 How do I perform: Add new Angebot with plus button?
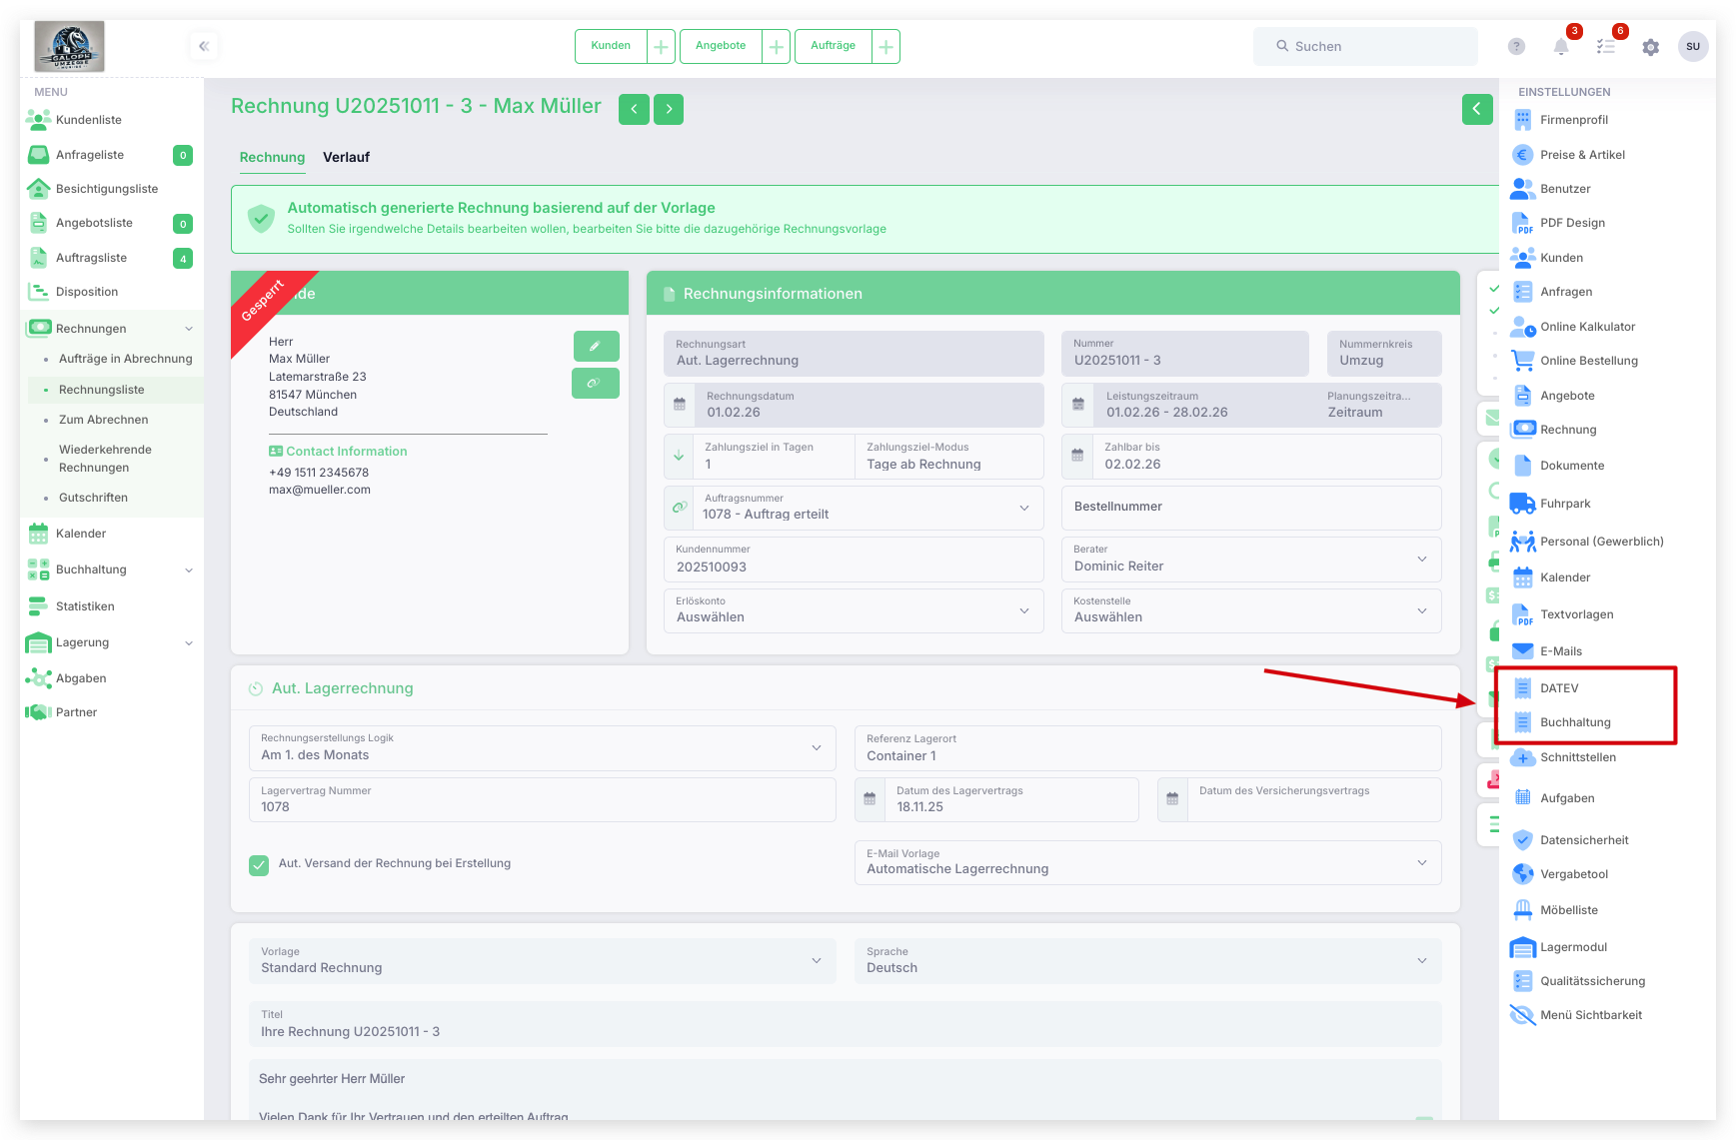[x=776, y=46]
